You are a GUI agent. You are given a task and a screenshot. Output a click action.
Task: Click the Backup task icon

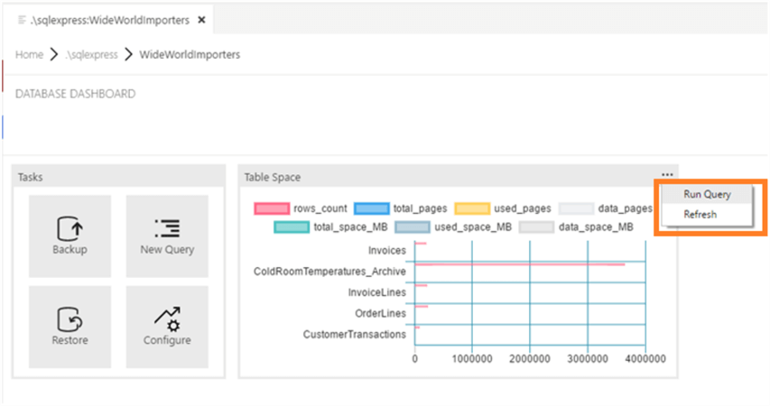pos(70,227)
